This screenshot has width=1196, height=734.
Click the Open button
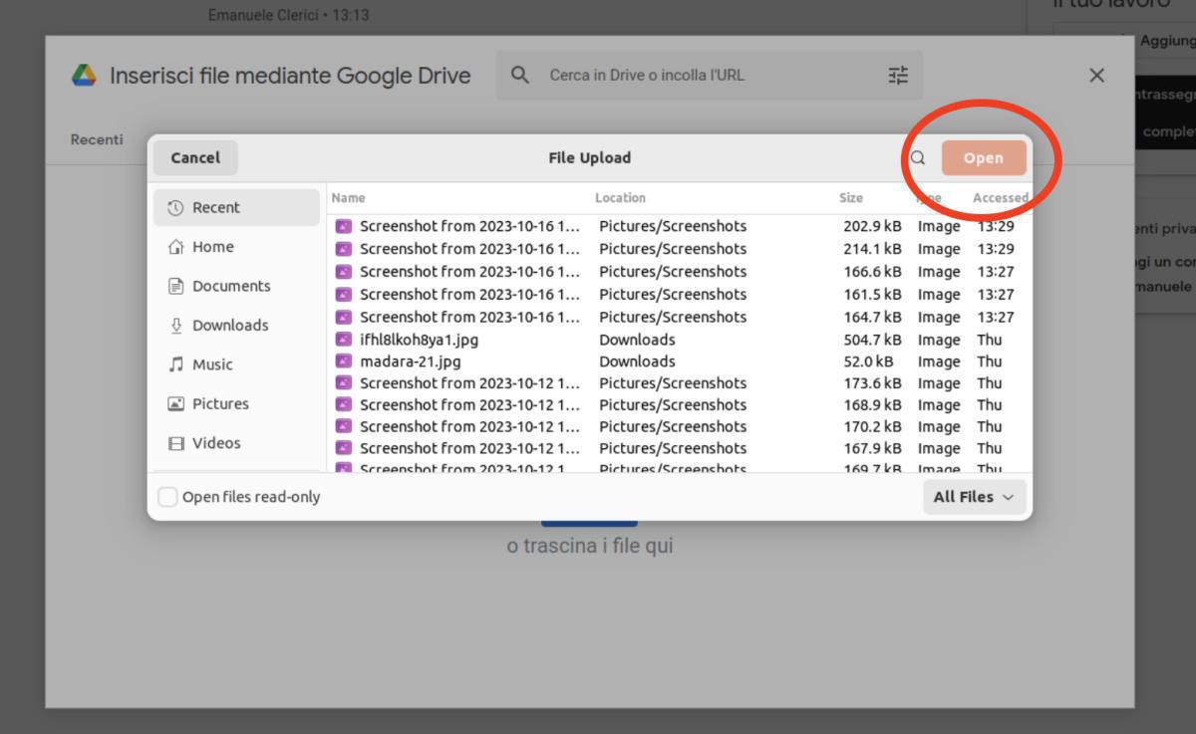(983, 158)
